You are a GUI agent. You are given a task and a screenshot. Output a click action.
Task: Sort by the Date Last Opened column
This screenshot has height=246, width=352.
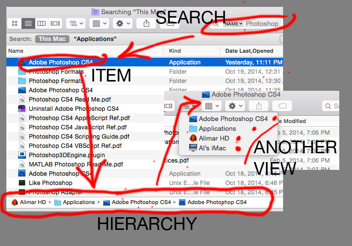pyautogui.click(x=249, y=51)
